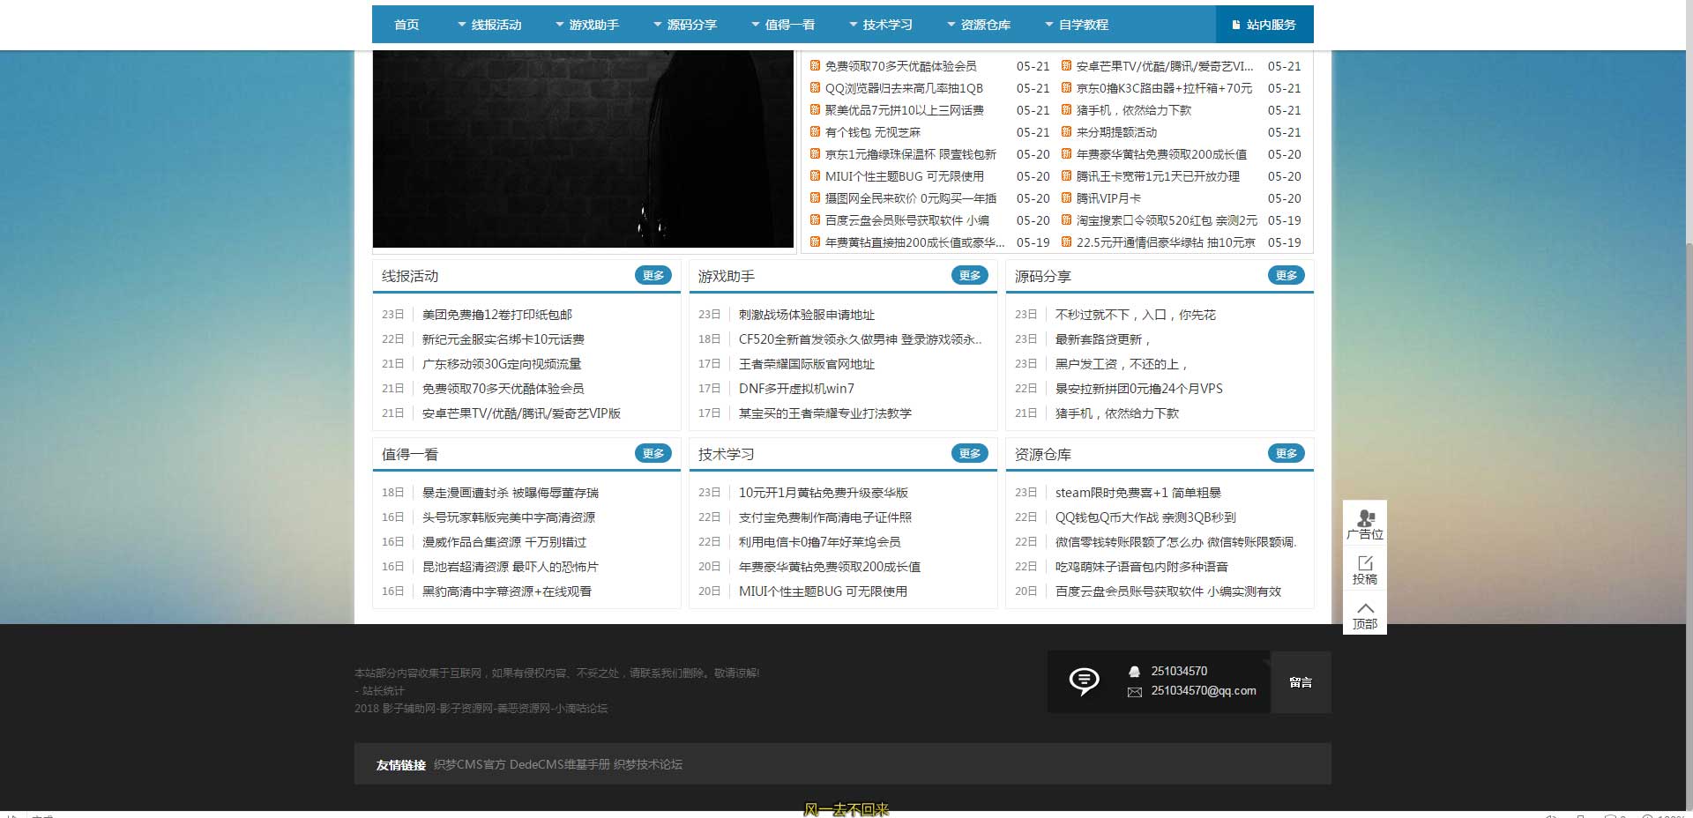Switch to the 首页 menu item
The width and height of the screenshot is (1693, 818).
406,24
